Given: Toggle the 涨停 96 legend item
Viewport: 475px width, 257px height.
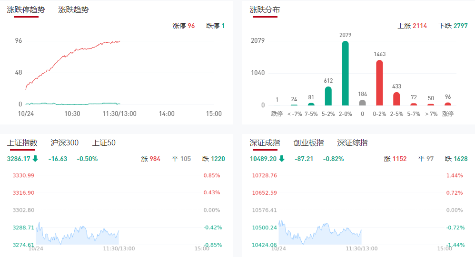Looking at the screenshot, I should [184, 26].
